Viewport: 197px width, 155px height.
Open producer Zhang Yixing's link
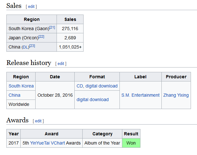(x=176, y=95)
